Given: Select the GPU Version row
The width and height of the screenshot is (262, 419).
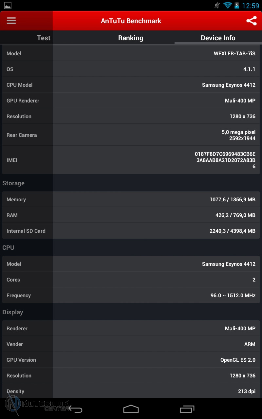Looking at the screenshot, I should (x=131, y=360).
